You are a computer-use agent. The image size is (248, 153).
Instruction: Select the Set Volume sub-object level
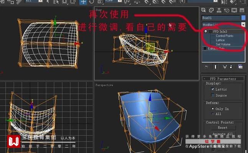[x=223, y=44]
